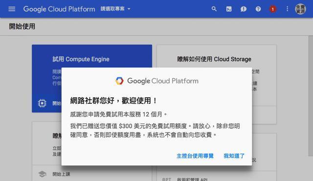The height and width of the screenshot is (181, 313).
Task: Click the 網路社群您好，歡迎使用！ greeting heading
Action: tap(114, 101)
